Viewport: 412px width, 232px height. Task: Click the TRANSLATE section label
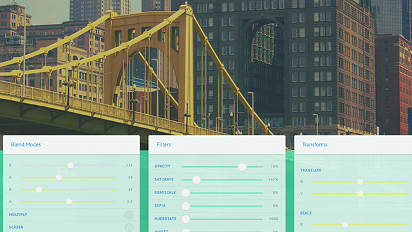click(310, 170)
